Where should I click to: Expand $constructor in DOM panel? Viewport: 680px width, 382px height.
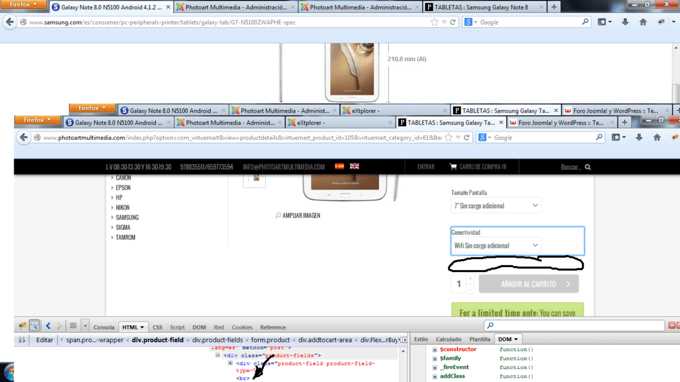(435, 349)
